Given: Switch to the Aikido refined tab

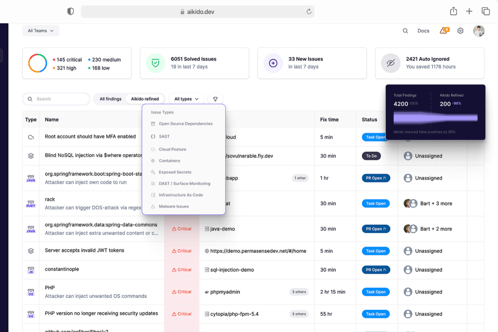Looking at the screenshot, I should click(x=145, y=99).
